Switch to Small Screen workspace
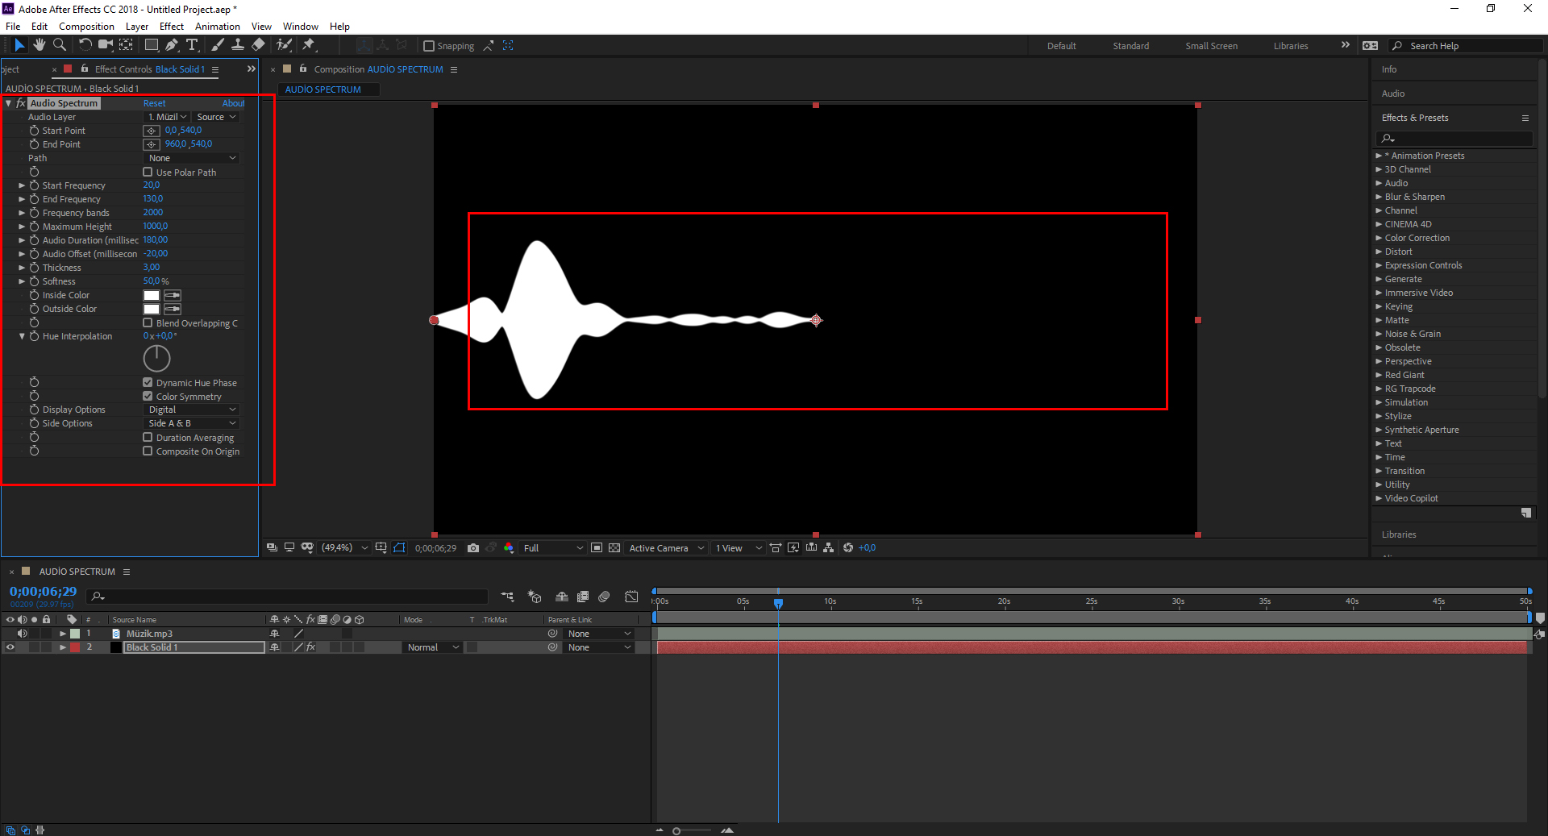 (1211, 46)
